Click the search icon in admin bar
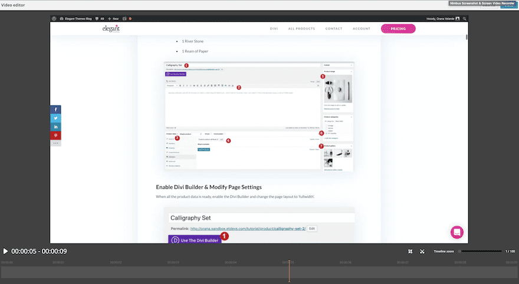The image size is (519, 284). point(464,19)
